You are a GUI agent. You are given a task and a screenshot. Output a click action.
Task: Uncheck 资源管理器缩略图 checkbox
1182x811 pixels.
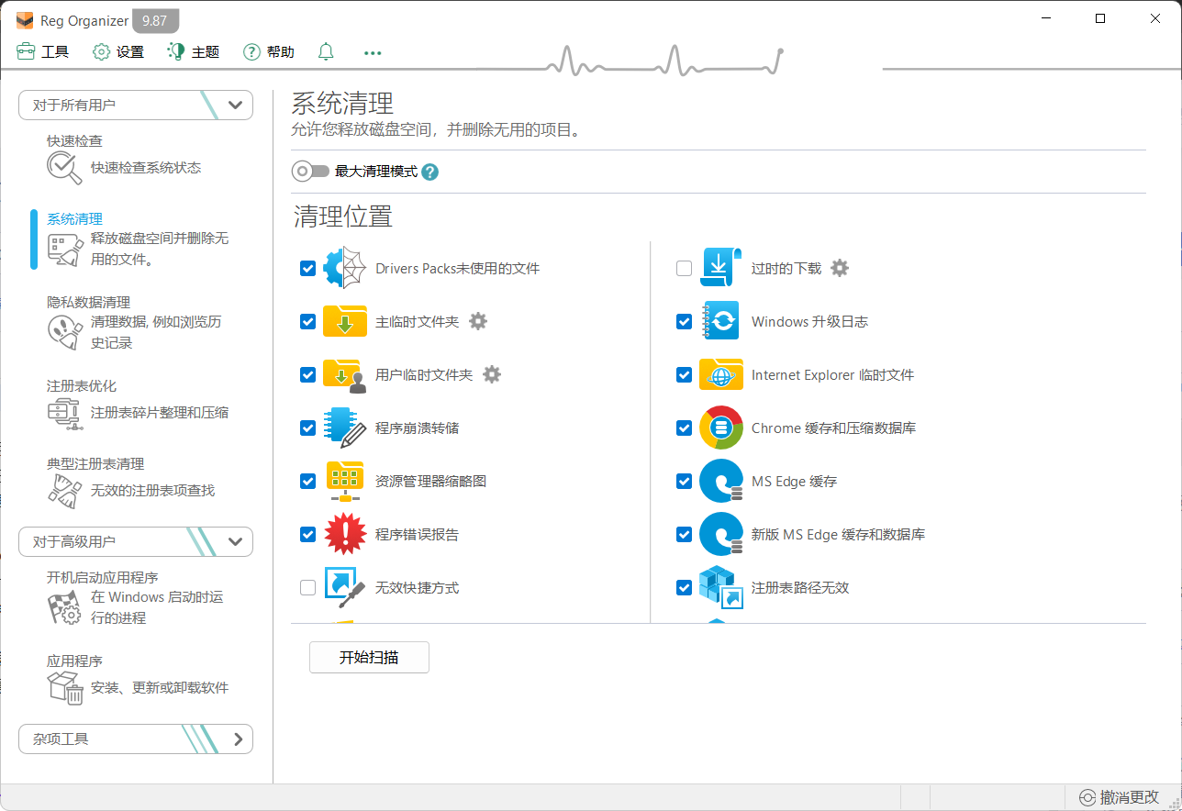[308, 482]
